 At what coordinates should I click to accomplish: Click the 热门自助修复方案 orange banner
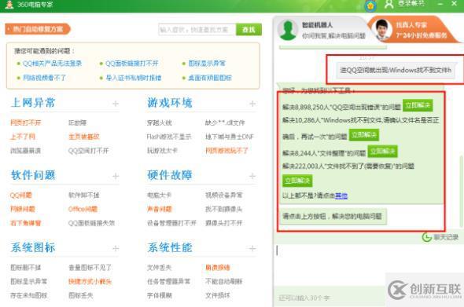[38, 29]
